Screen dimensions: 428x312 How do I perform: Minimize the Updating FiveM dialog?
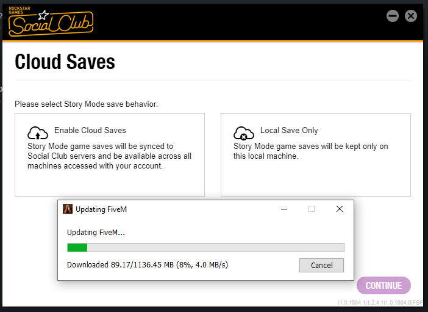[x=284, y=209]
